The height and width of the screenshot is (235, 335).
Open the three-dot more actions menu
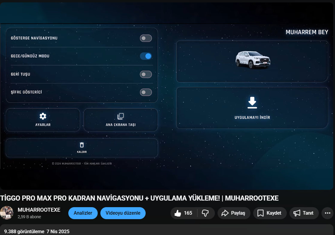328,213
